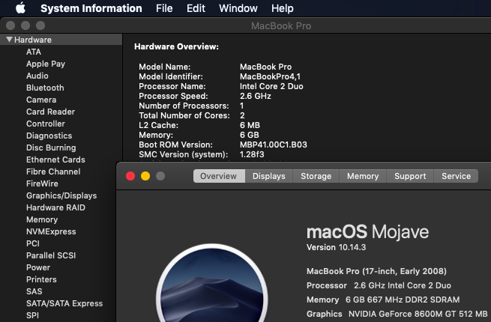Click the MBP41.00C1.B03 Boot ROM value
The height and width of the screenshot is (322, 491).
[274, 145]
